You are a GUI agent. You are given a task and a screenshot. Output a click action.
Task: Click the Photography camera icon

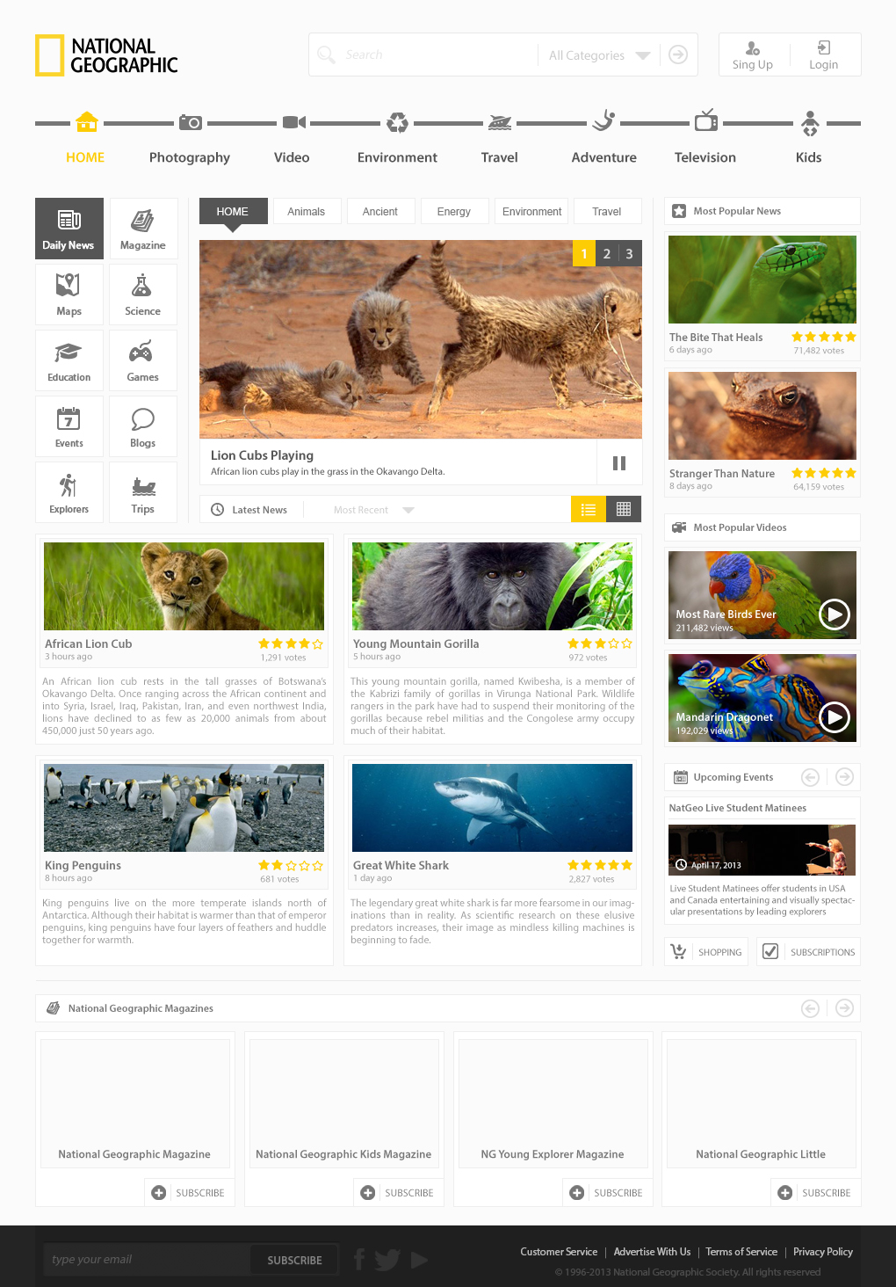pos(191,122)
